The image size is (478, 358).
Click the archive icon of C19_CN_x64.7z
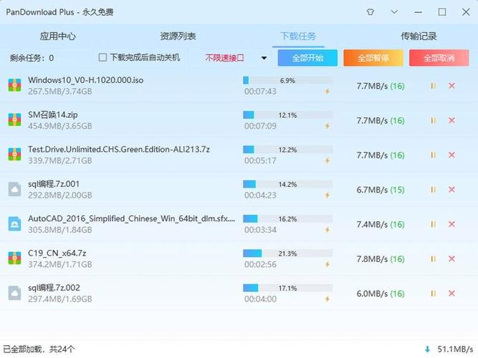[14, 258]
